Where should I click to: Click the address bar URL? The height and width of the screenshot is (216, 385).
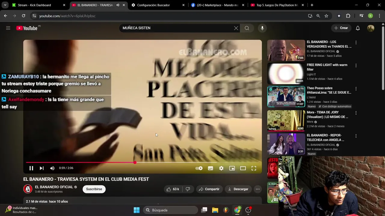click(x=67, y=16)
